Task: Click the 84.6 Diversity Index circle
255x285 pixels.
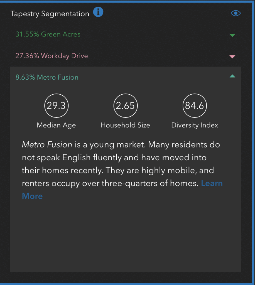Action: point(195,105)
